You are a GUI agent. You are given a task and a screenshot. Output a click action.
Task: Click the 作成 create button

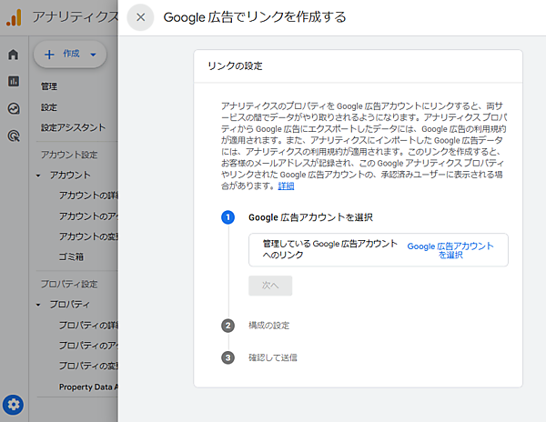coord(70,55)
